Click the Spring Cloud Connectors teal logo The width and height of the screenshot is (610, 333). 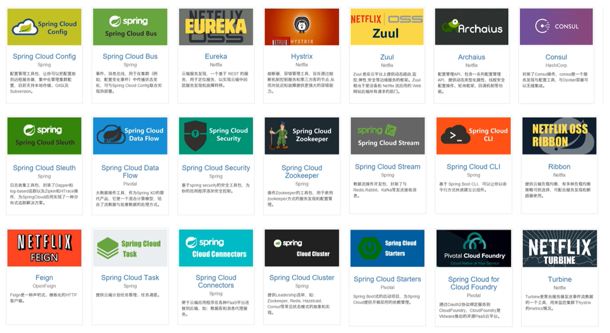coord(216,248)
